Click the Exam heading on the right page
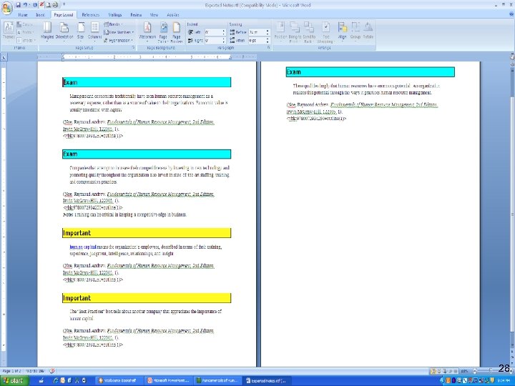Viewport: 515px width, 386px height. (x=371, y=72)
